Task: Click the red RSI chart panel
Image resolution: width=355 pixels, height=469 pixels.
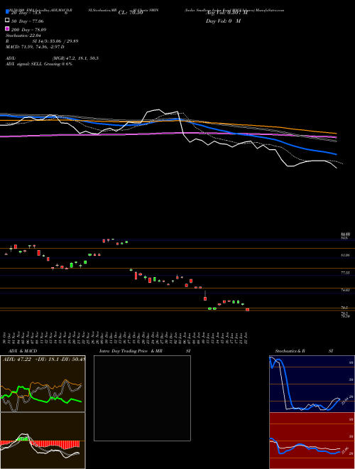Action: [312, 441]
